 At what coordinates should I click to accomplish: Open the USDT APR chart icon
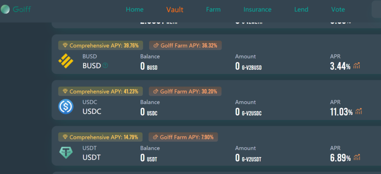[x=357, y=157]
